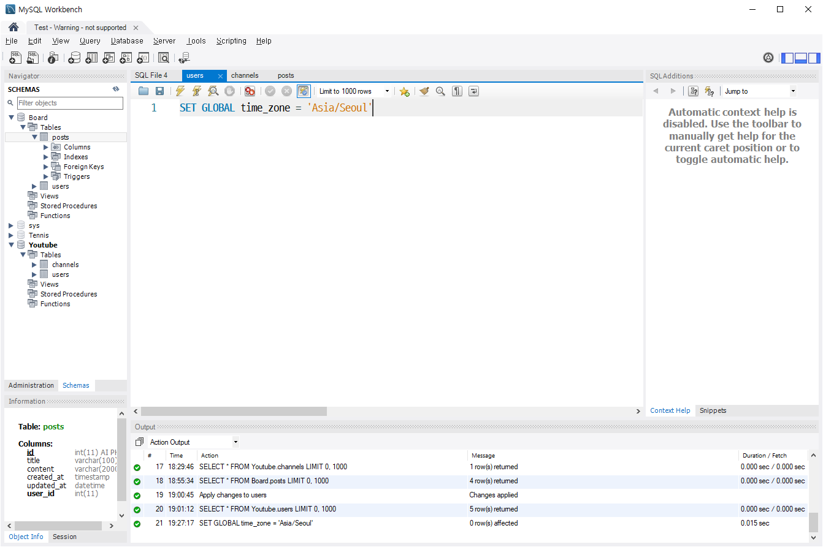
Task: Close the users editor tab
Action: tap(220, 76)
